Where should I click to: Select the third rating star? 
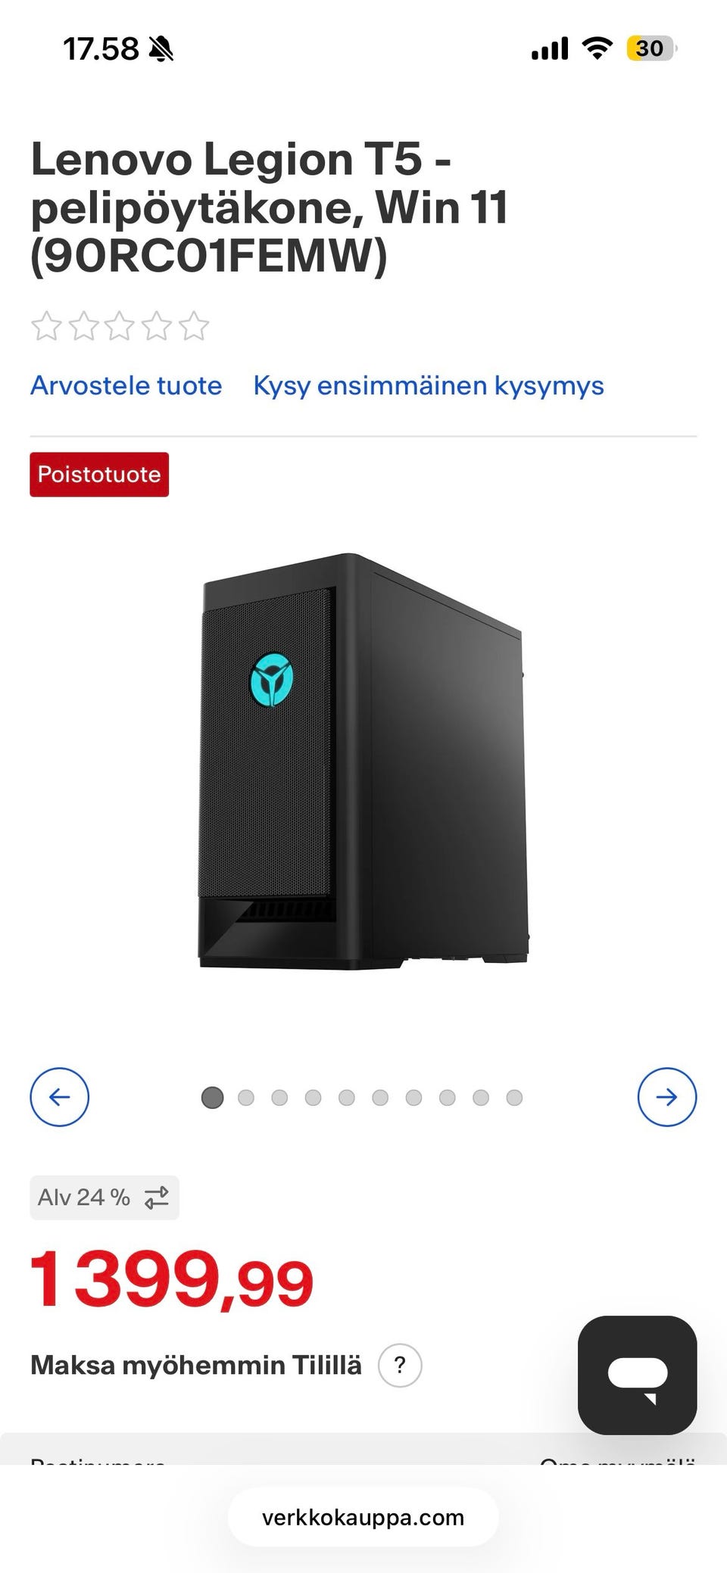[x=120, y=326]
